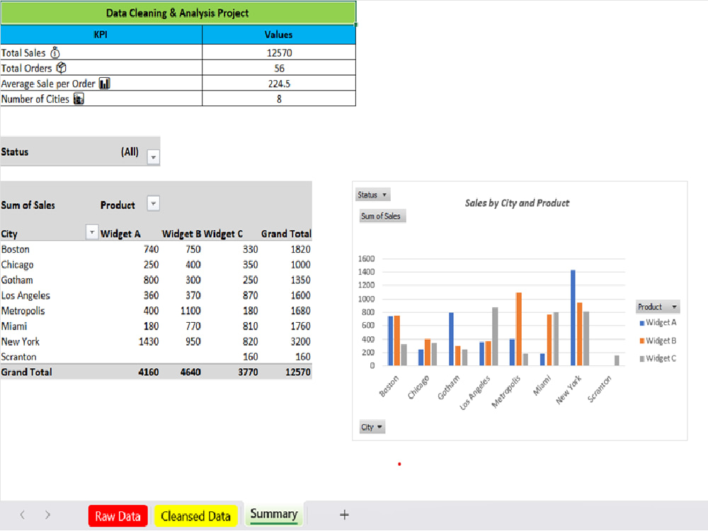
Task: Click the Scranton gray Widget C bar
Action: pos(617,360)
